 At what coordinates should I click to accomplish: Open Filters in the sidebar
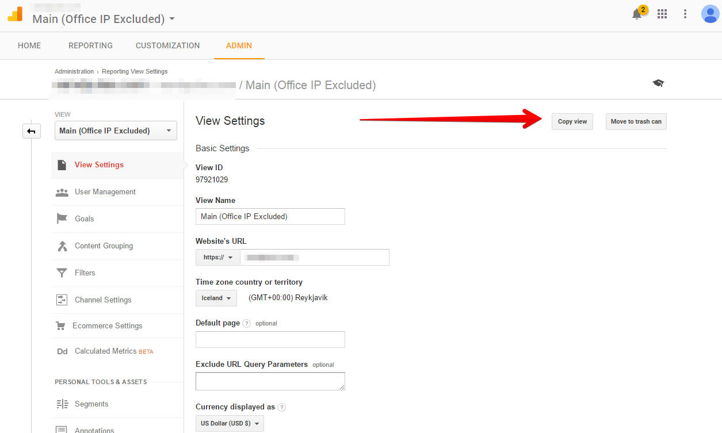coord(85,273)
